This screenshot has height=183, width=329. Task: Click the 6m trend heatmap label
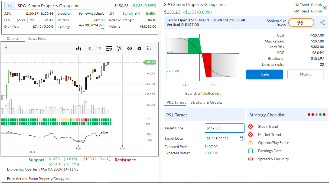[x=148, y=124]
